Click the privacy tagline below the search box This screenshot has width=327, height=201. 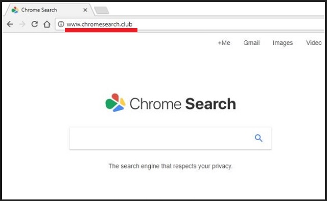(x=170, y=166)
